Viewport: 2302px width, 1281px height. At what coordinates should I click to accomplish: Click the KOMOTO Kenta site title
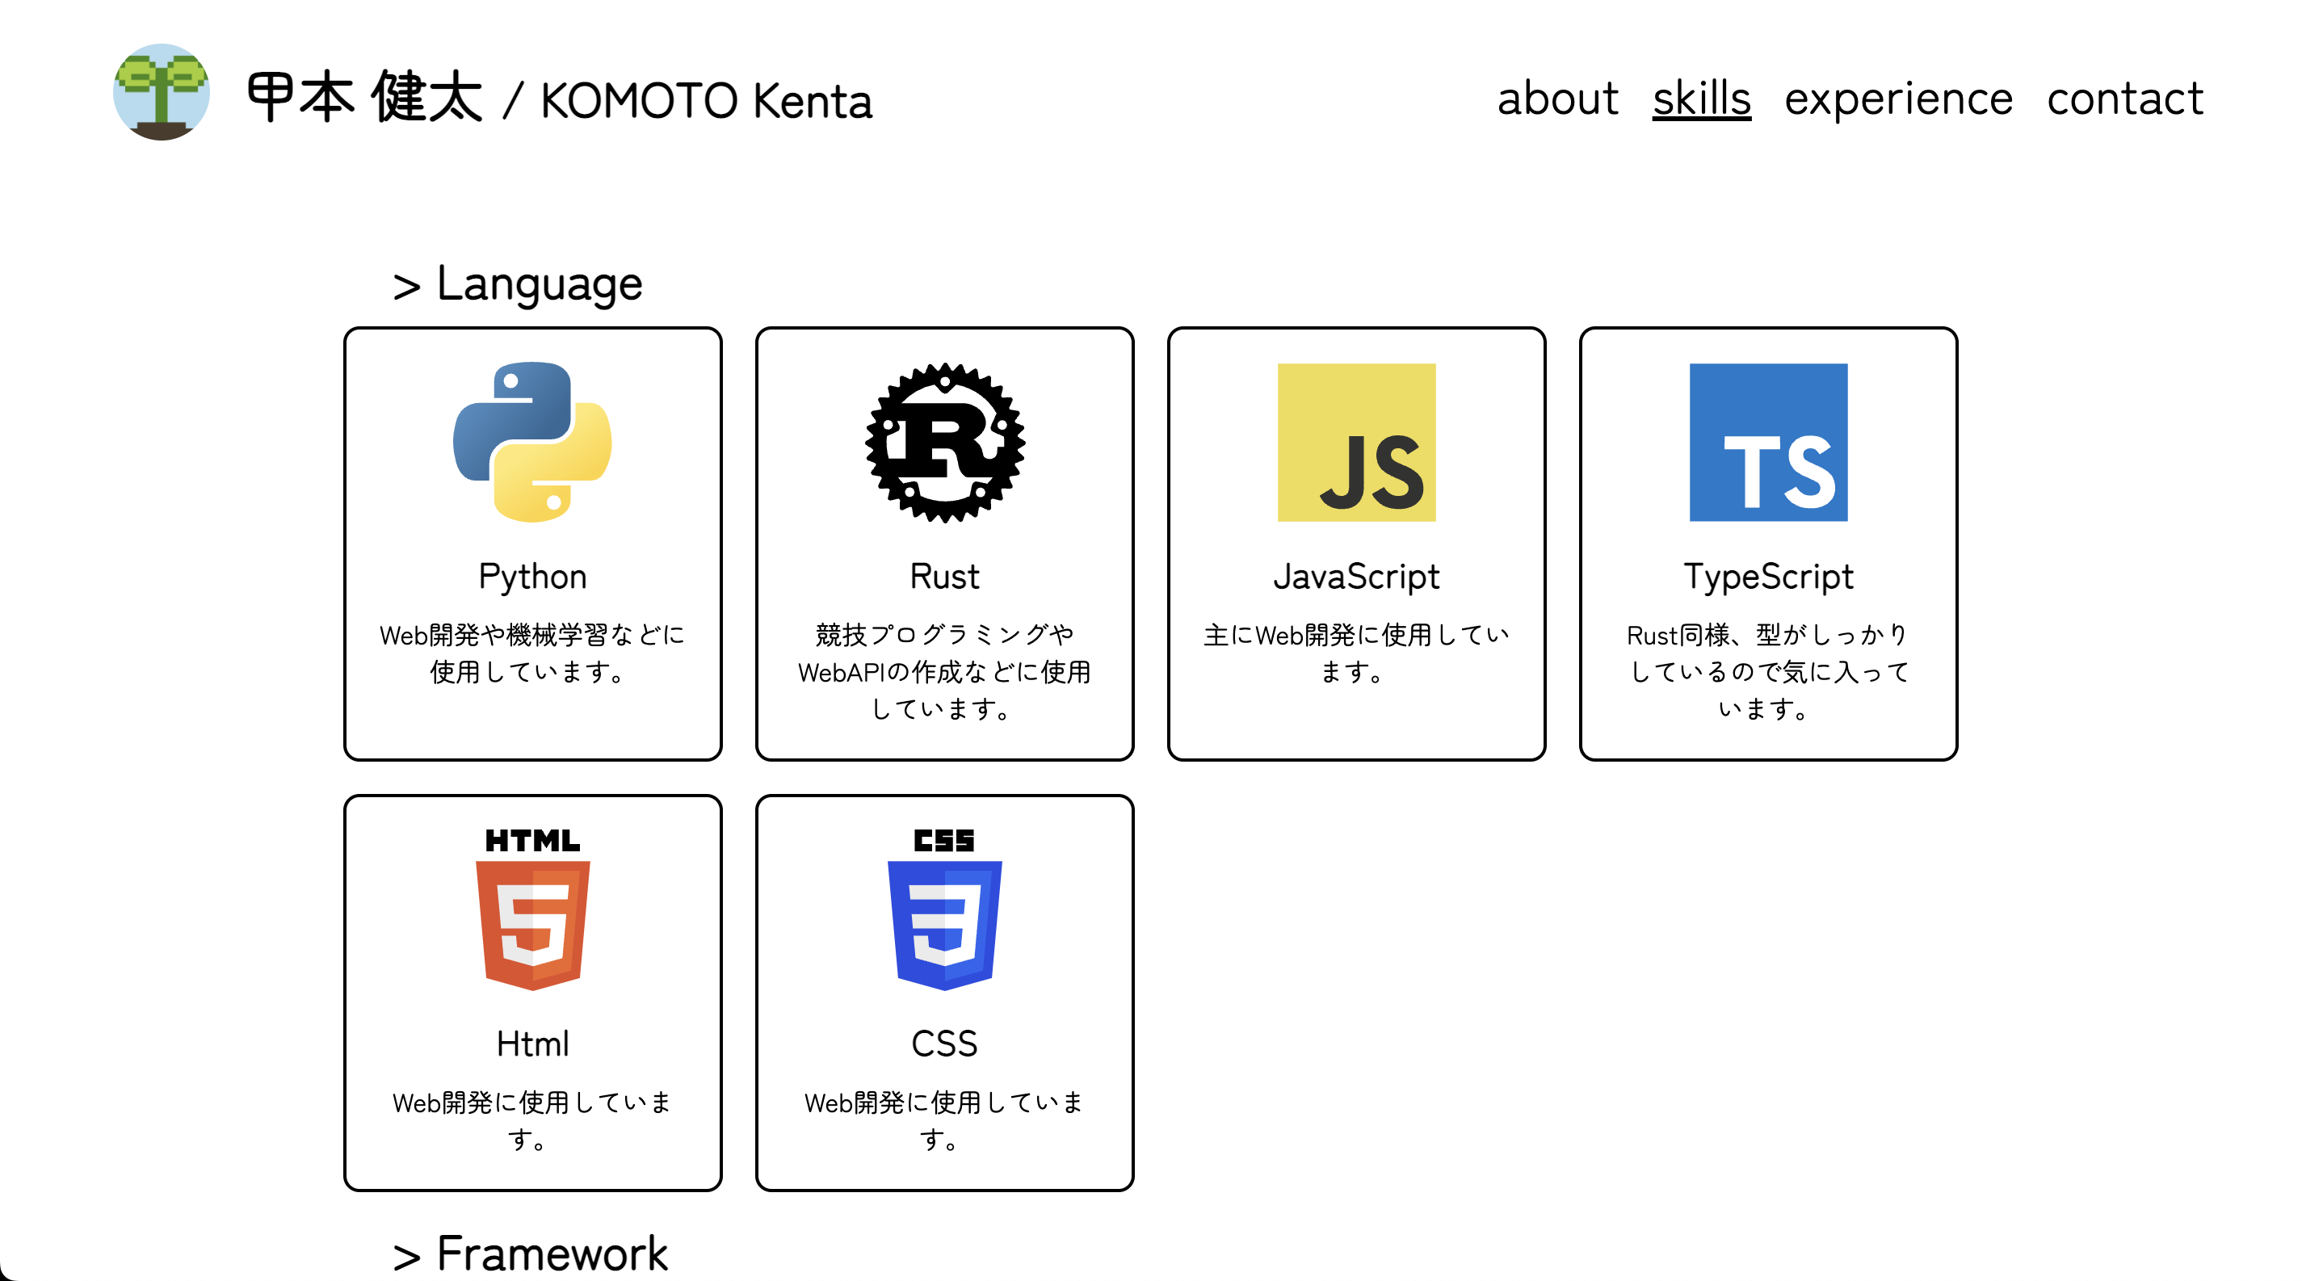(560, 99)
